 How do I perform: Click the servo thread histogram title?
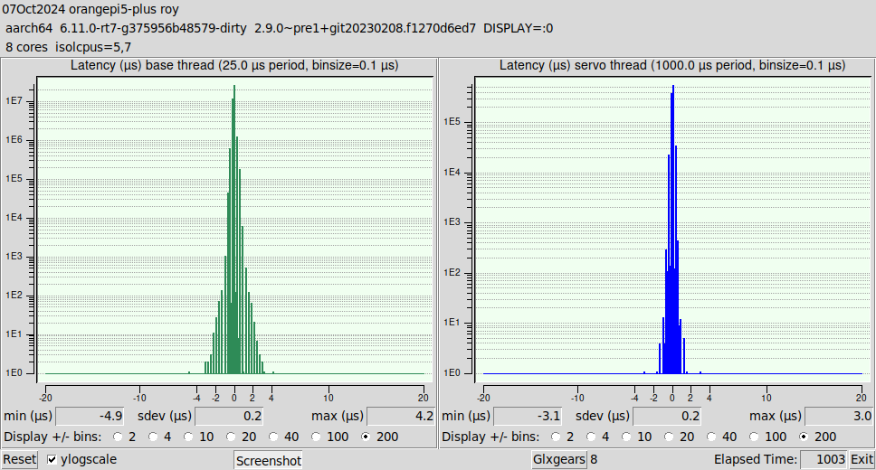pos(672,65)
